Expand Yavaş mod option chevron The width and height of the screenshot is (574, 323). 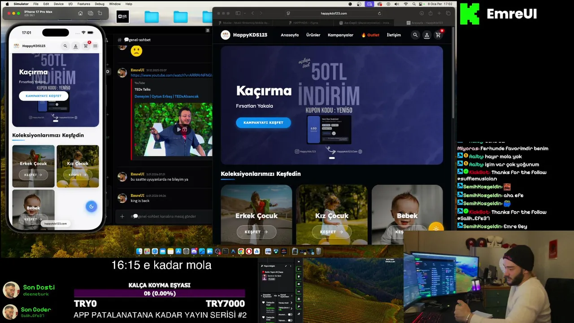(x=291, y=303)
